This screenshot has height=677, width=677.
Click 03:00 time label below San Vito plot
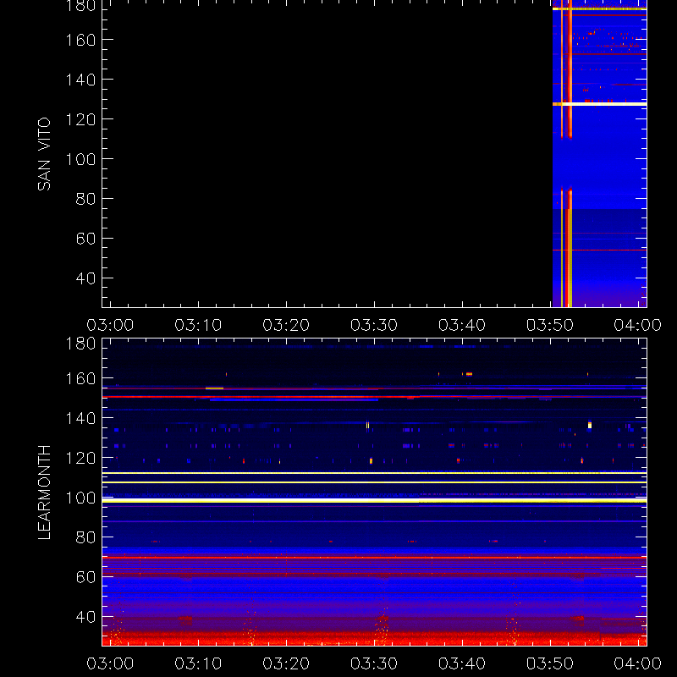point(110,325)
